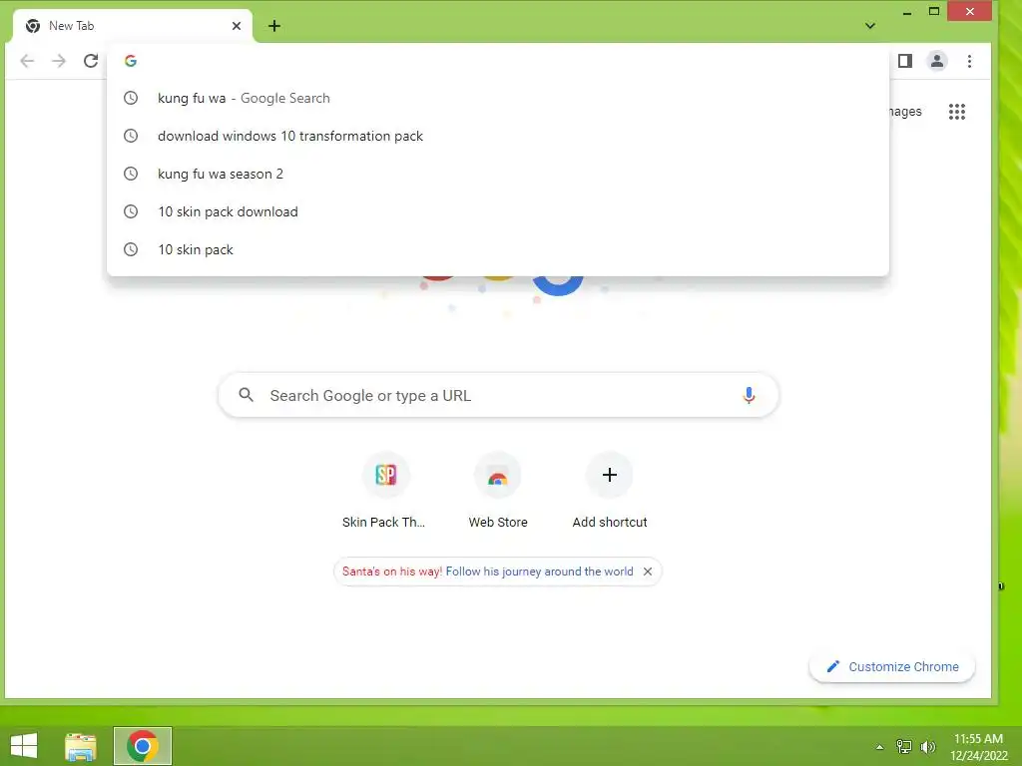The width and height of the screenshot is (1022, 766).
Task: Click Add shortcut plus icon
Action: click(610, 475)
